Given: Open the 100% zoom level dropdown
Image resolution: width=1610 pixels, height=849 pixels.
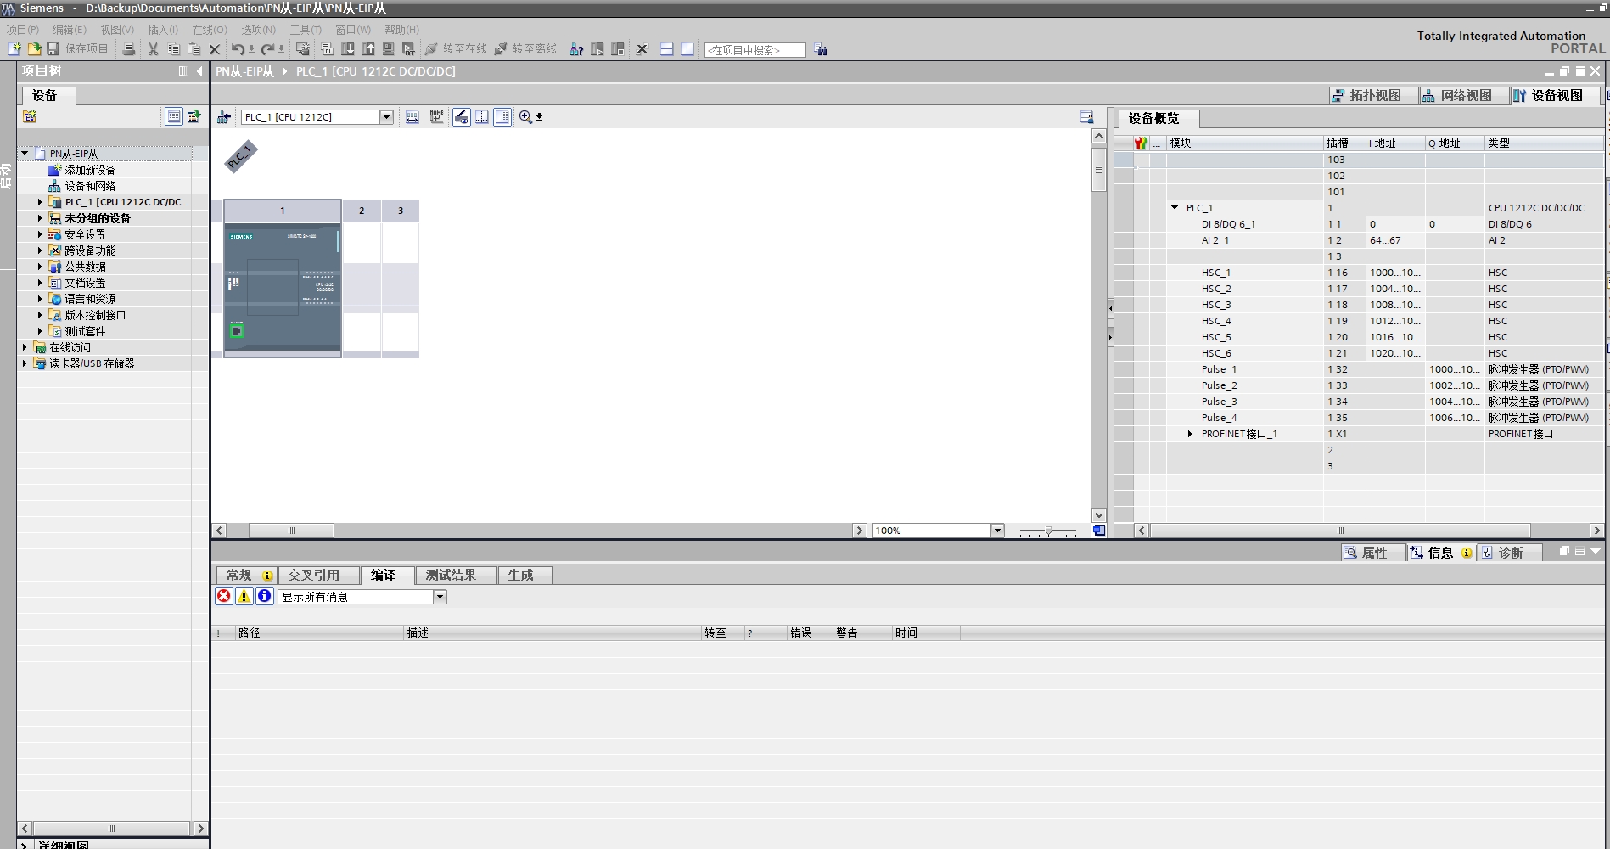Looking at the screenshot, I should [x=997, y=531].
